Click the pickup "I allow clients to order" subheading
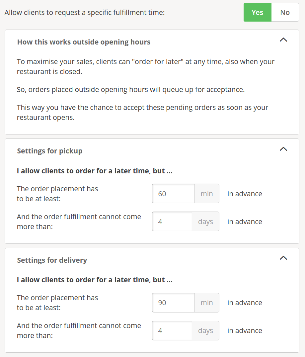The image size is (305, 357). coord(95,171)
